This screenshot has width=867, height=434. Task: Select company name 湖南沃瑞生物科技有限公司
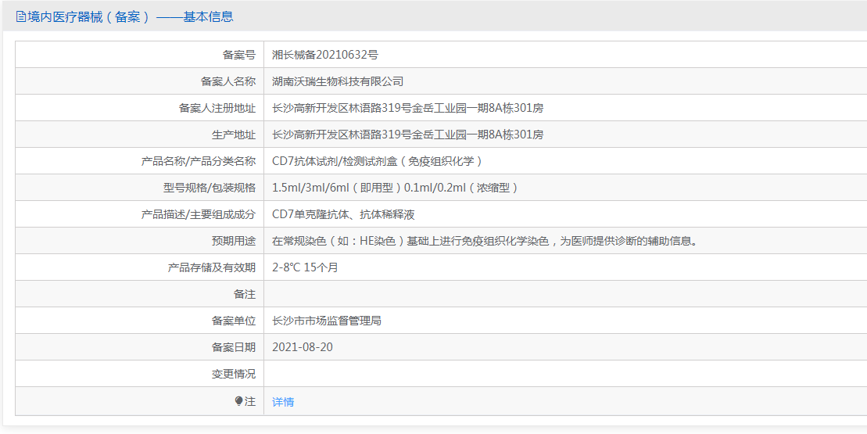(338, 81)
